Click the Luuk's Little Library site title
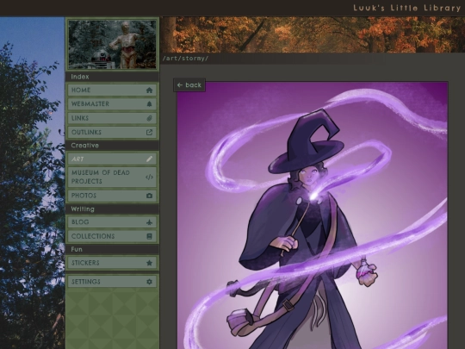The width and height of the screenshot is (465, 349). 406,8
